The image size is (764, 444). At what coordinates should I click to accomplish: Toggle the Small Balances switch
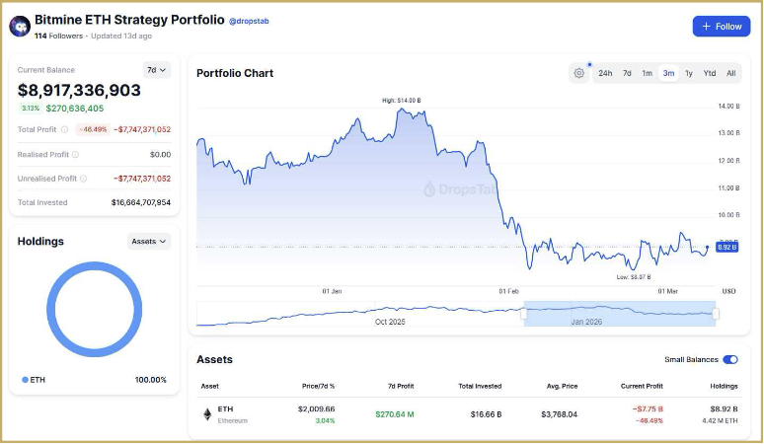tap(730, 359)
